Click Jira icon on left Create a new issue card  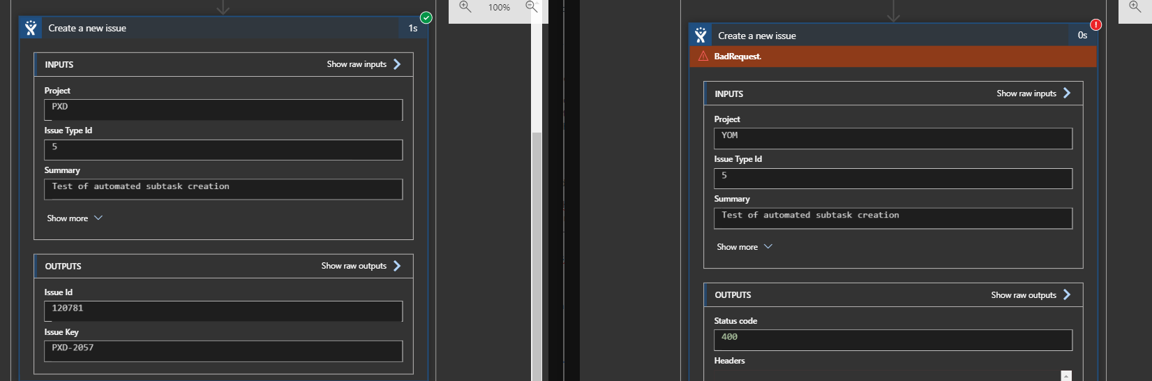(31, 28)
